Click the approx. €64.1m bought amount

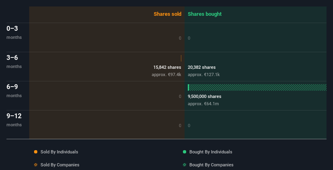click(x=203, y=104)
